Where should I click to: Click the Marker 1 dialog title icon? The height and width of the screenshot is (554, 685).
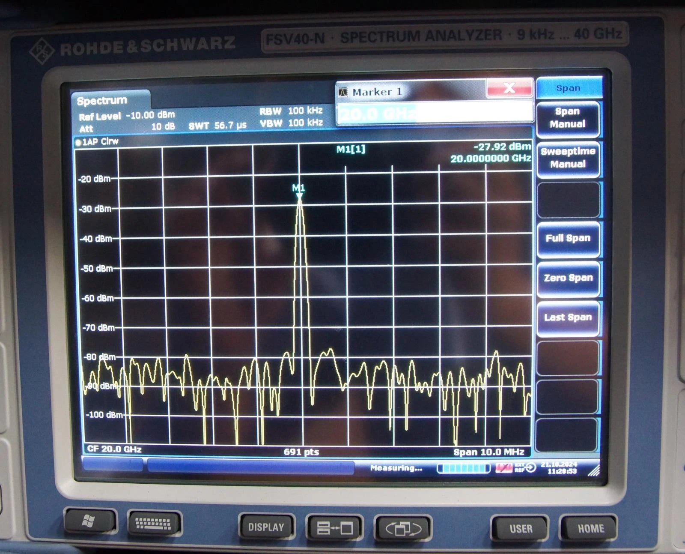click(x=343, y=92)
